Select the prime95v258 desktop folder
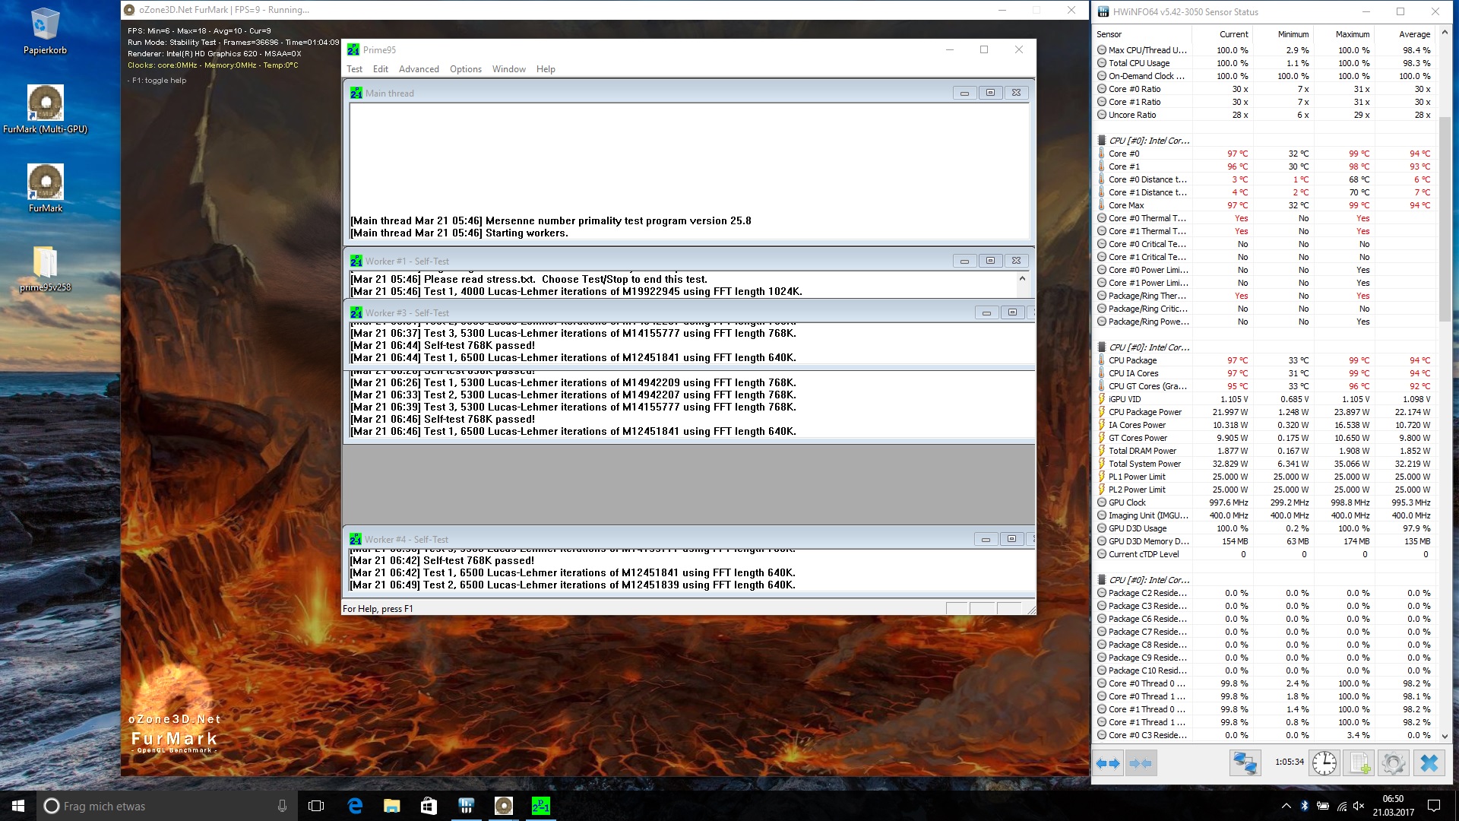The image size is (1459, 821). point(45,269)
